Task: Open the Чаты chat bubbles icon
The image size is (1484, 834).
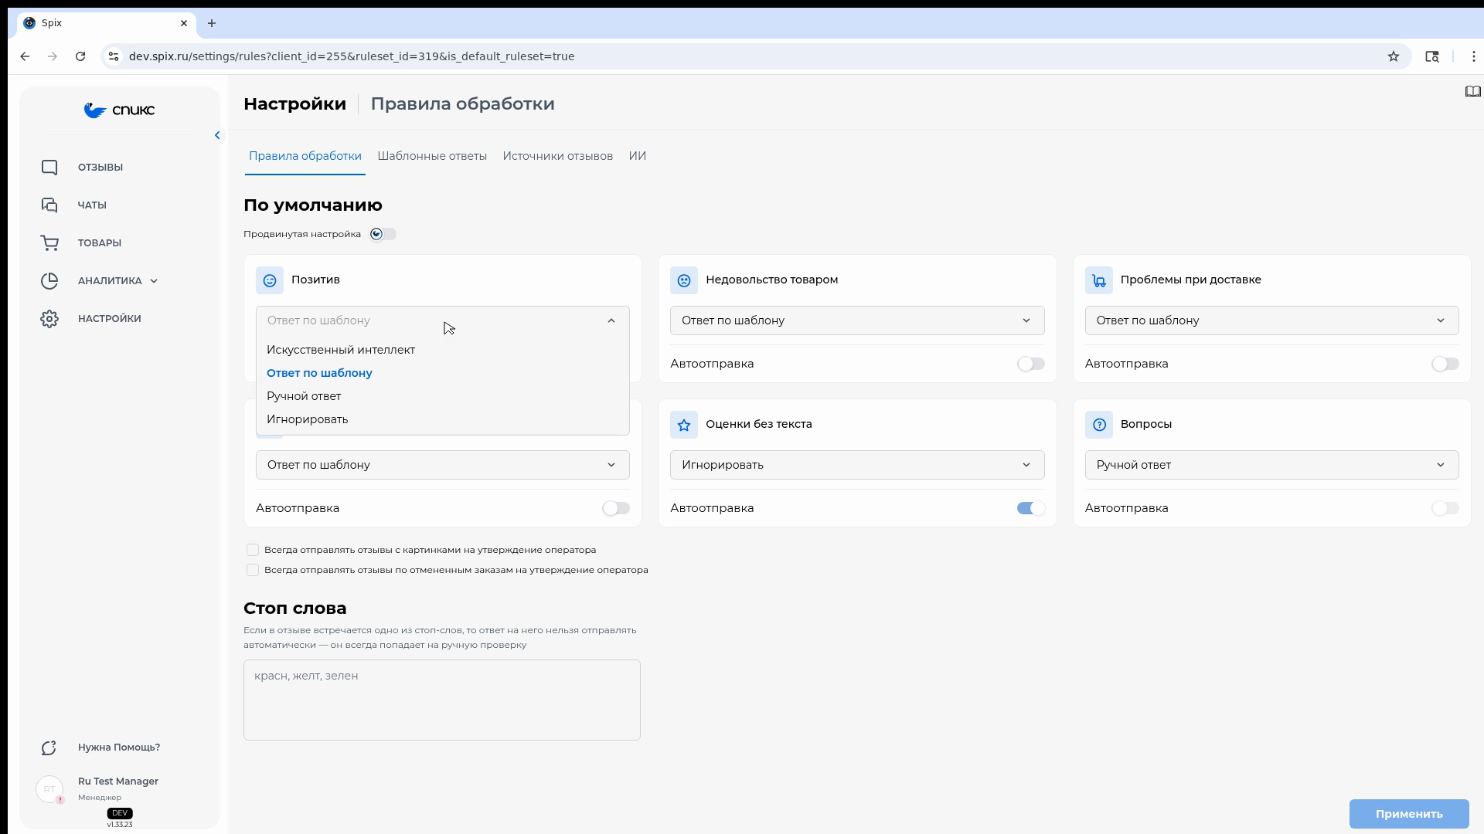Action: click(x=49, y=205)
